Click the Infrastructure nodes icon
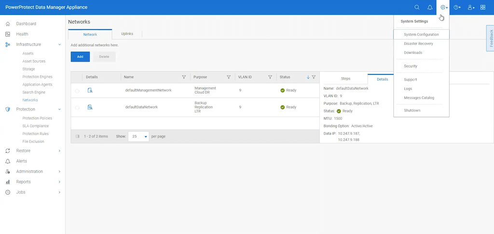The image size is (494, 234). coord(8,44)
